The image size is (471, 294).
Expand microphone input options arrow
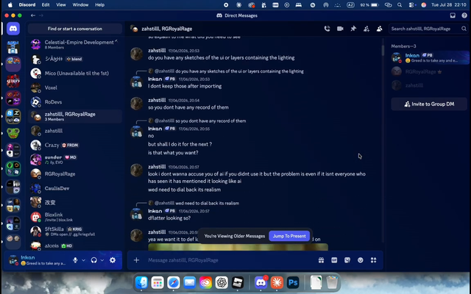(83, 260)
